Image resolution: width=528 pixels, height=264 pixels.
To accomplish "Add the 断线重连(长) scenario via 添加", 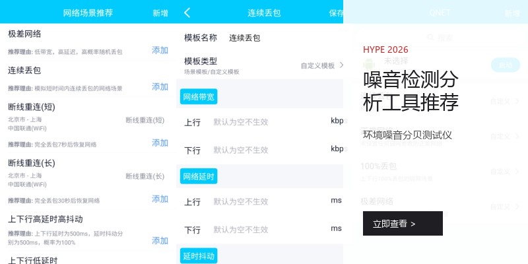I will (160, 199).
